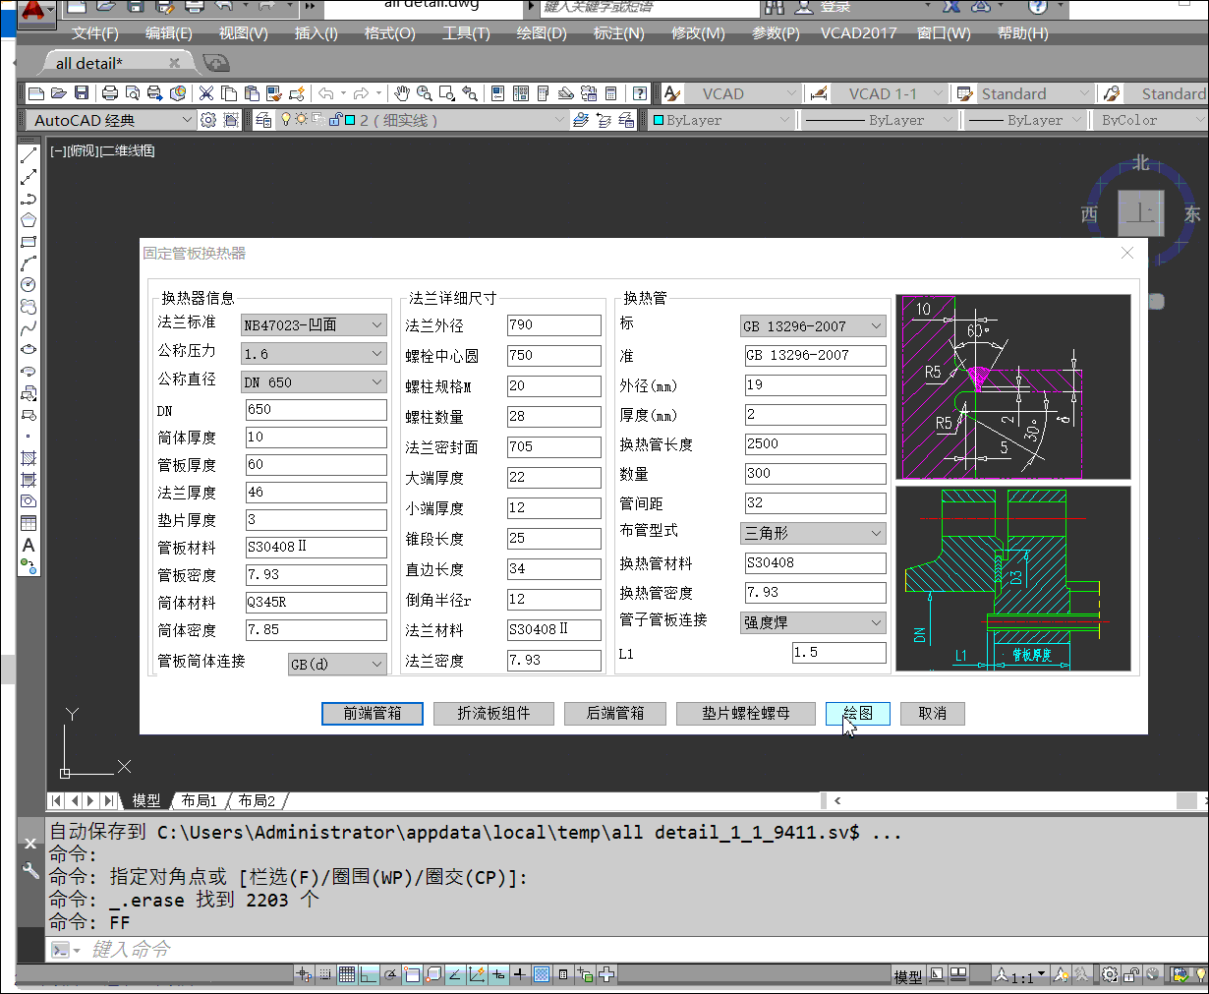Click the 前端管箱 button
This screenshot has width=1209, height=994.
pyautogui.click(x=373, y=713)
